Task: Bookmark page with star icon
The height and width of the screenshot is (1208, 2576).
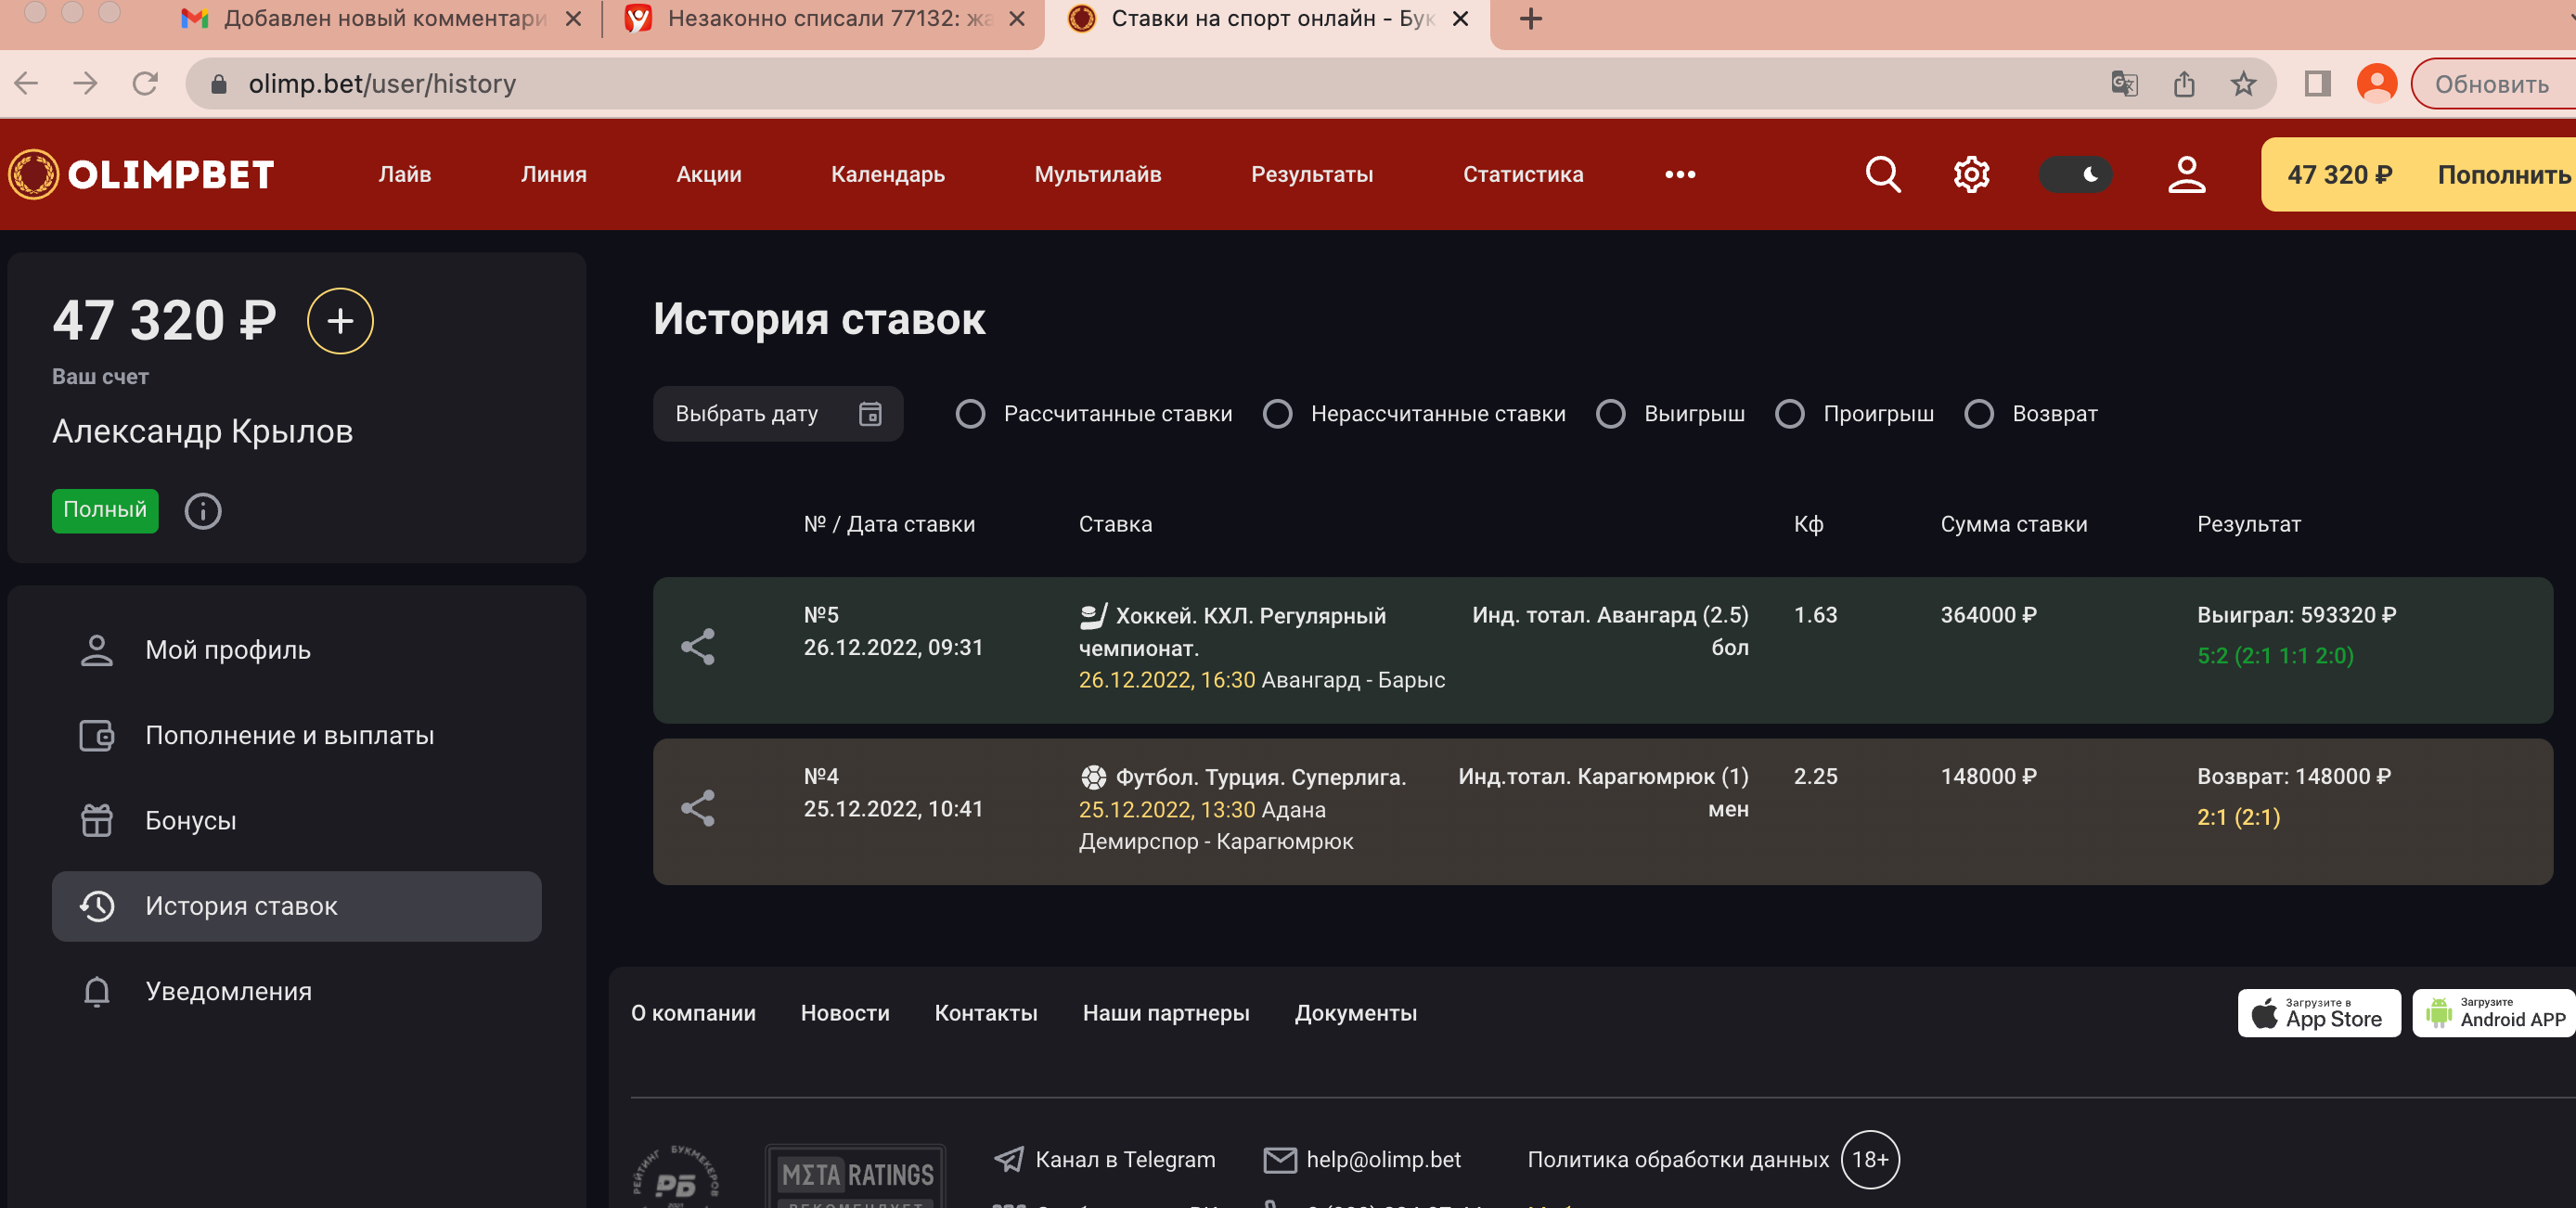Action: [2243, 84]
